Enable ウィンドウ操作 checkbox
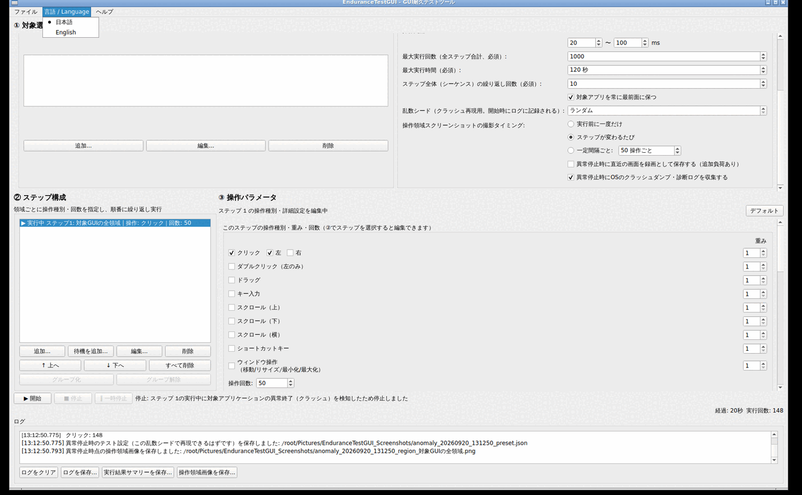This screenshot has width=802, height=495. click(x=231, y=366)
